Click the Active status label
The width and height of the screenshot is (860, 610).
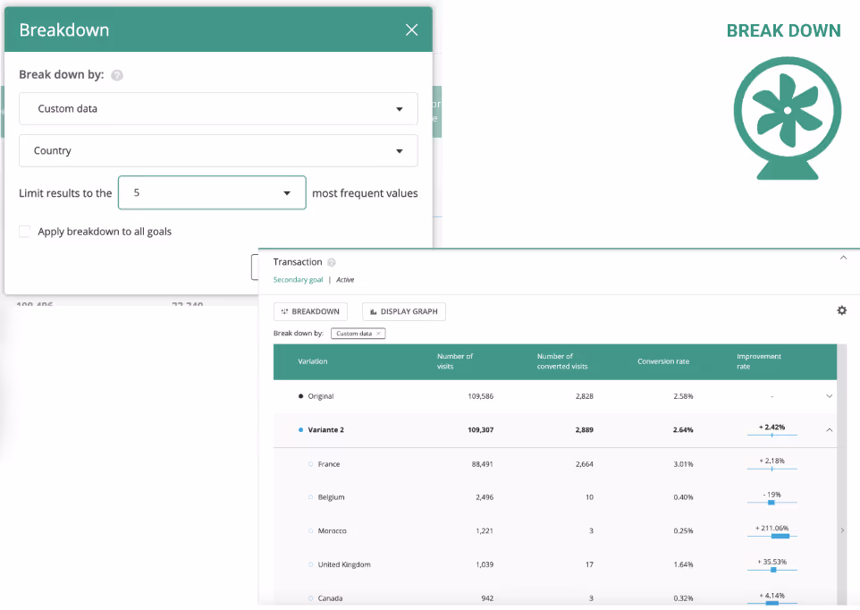coord(345,280)
